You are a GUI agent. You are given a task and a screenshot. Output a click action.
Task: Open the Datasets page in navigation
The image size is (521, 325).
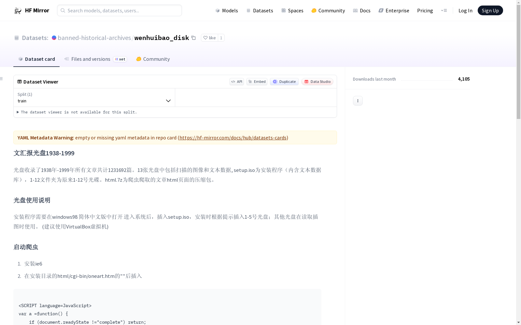coord(260,10)
